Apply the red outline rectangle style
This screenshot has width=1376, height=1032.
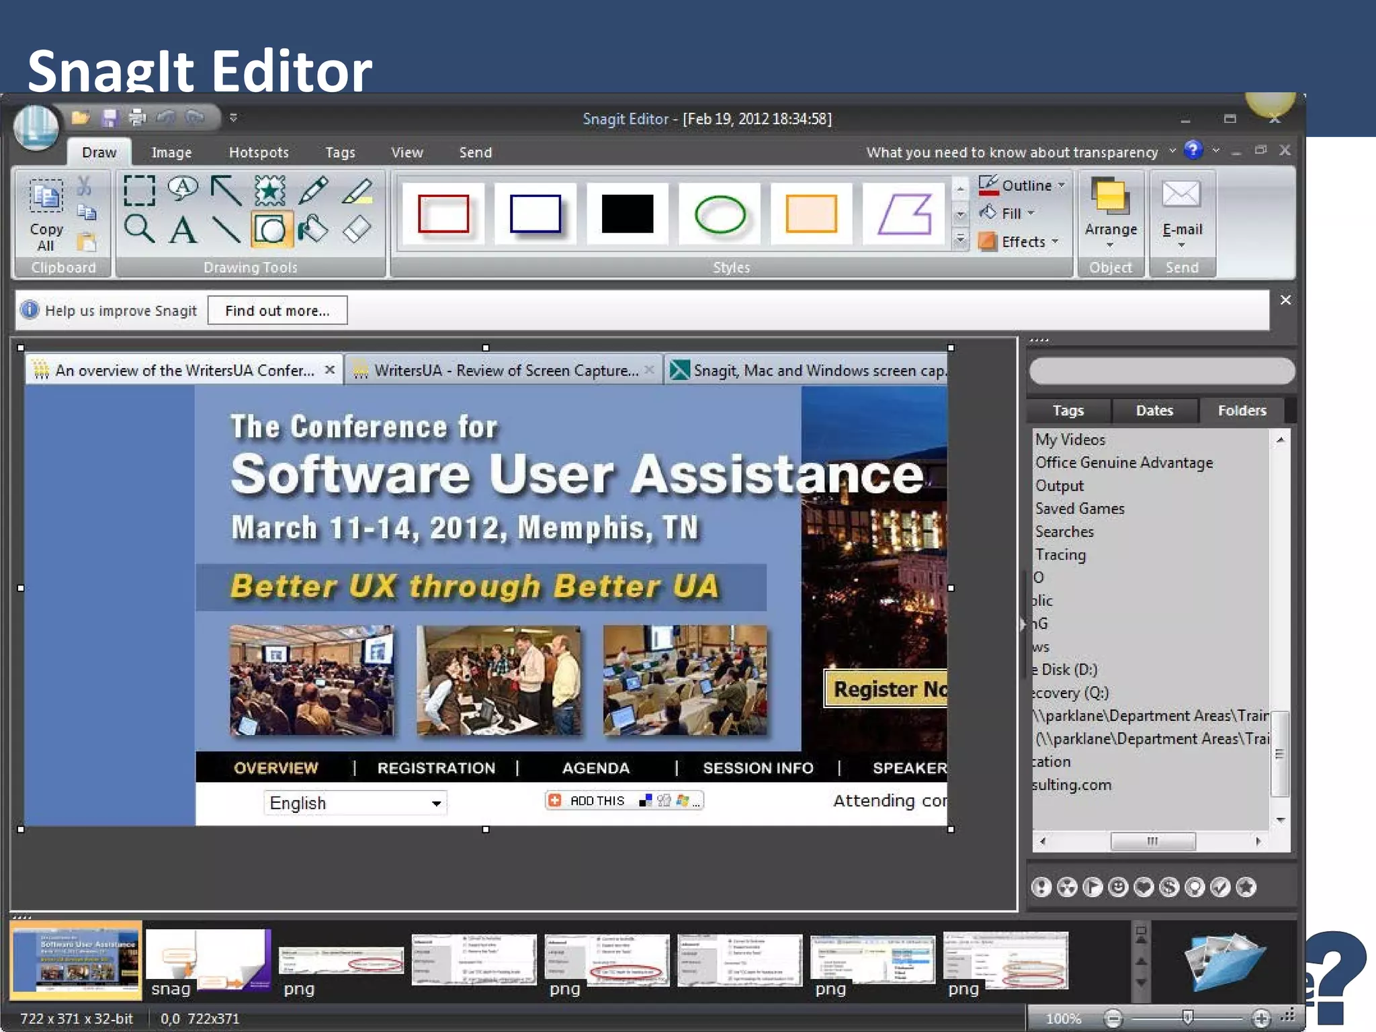pos(443,214)
